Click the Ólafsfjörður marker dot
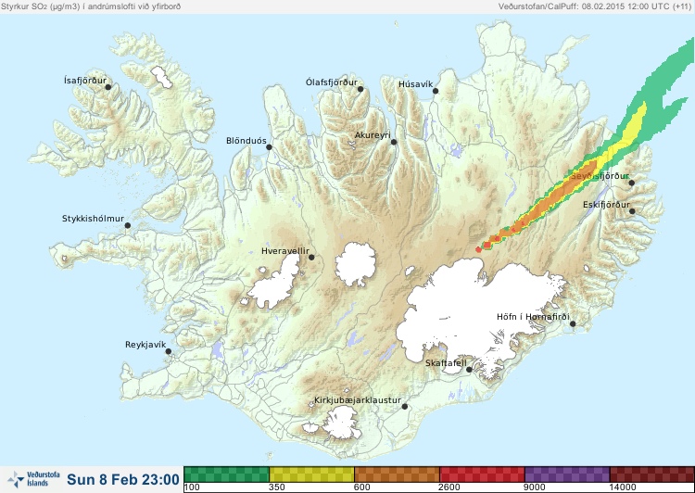Viewport: 695px width, 493px height. [360, 89]
